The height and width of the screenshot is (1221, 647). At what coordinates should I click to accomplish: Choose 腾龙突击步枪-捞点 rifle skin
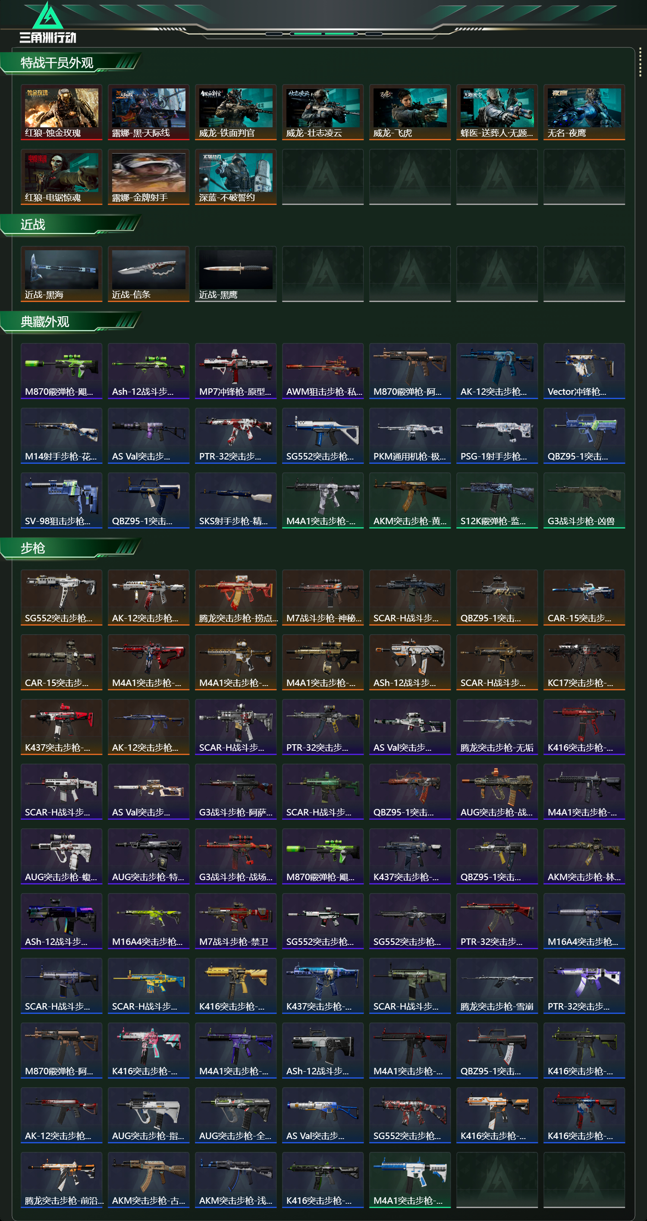pos(236,598)
